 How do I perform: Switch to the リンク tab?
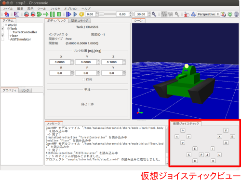25,90
